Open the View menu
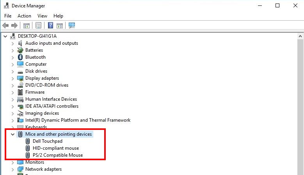This screenshot has width=304, height=175. tap(42, 16)
